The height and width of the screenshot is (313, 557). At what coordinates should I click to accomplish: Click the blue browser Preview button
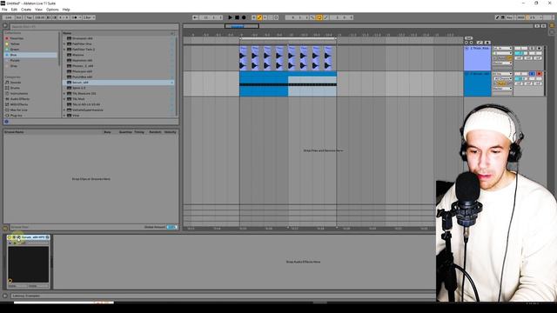pos(6,122)
